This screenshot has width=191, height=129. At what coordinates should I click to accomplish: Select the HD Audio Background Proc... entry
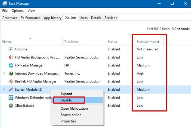(37, 57)
